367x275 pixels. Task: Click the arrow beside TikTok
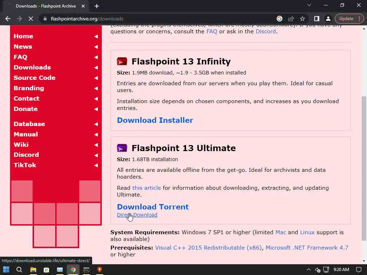click(96, 165)
